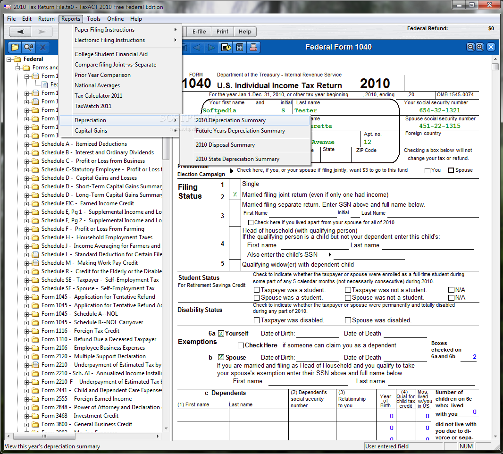Viewport: 503px width, 454px height.
Task: Close the Federal Form 1040 view
Action: (x=491, y=47)
